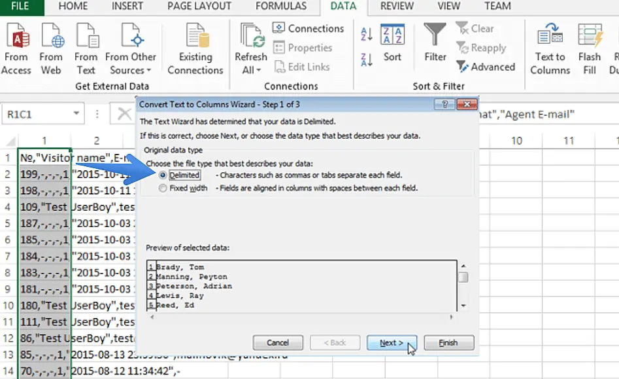Viewport: 619px width, 379px height.
Task: Select the DATA tab
Action: tap(343, 7)
